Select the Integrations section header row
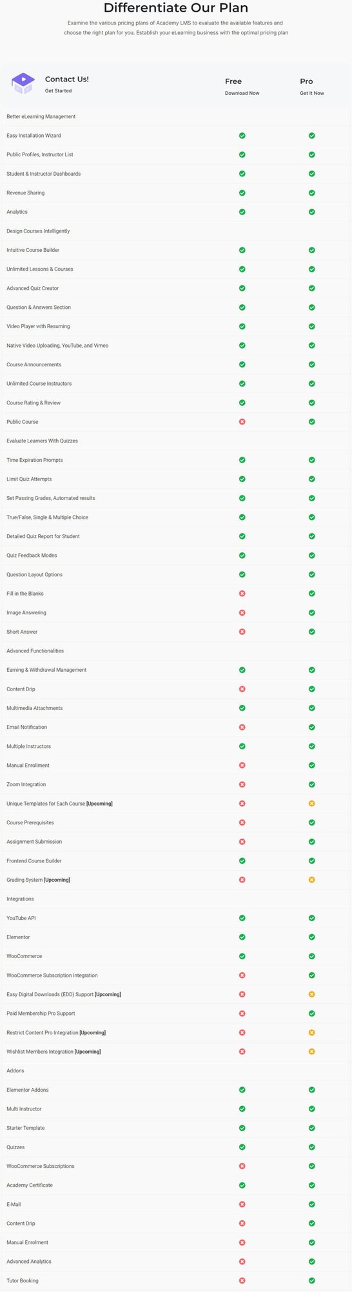 (x=176, y=899)
